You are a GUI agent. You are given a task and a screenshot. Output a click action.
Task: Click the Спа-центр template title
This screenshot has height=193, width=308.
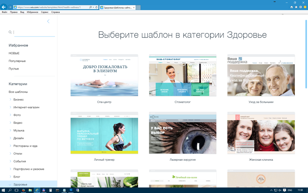pyautogui.click(x=104, y=102)
